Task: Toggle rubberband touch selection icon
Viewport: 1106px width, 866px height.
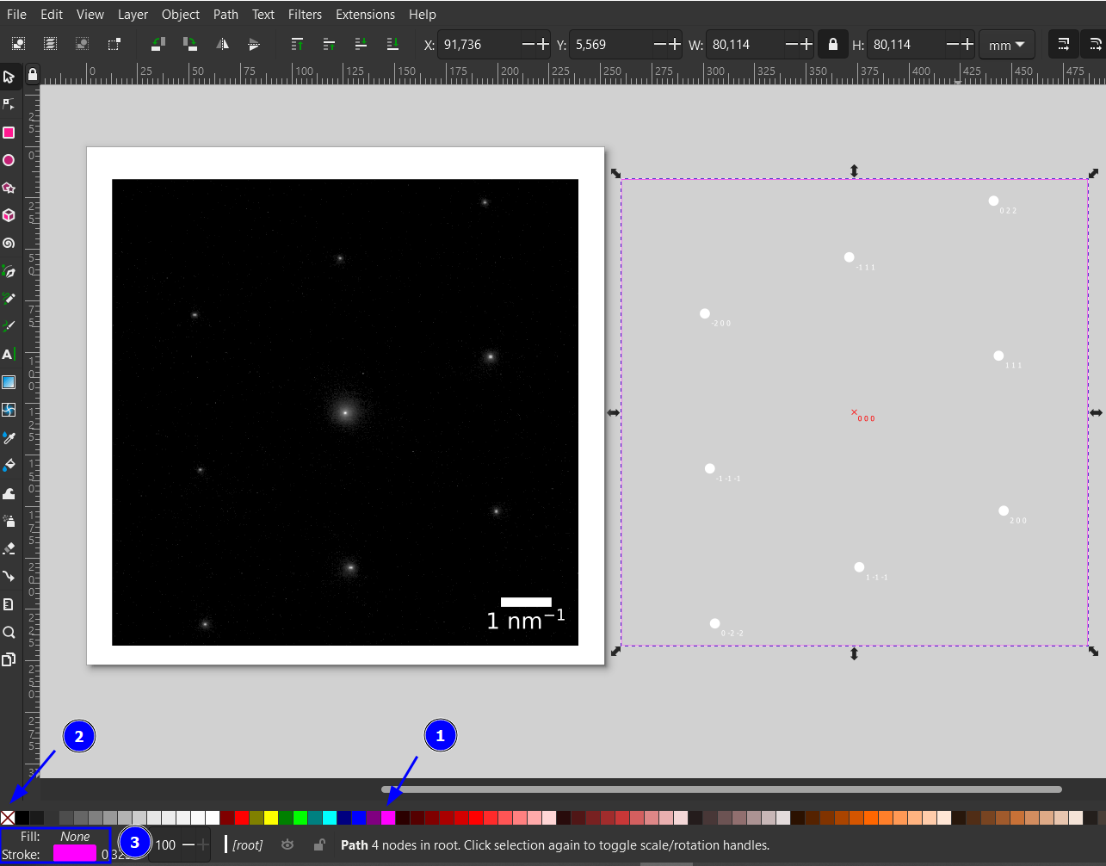Action: [x=114, y=44]
